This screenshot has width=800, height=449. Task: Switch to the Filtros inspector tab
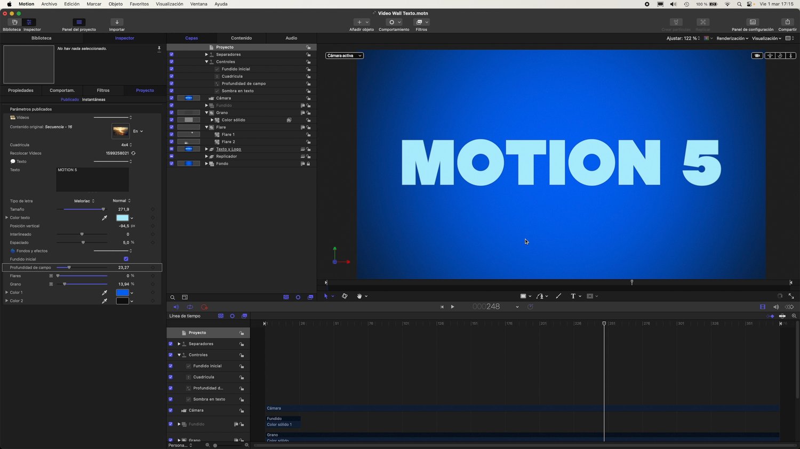tap(103, 91)
